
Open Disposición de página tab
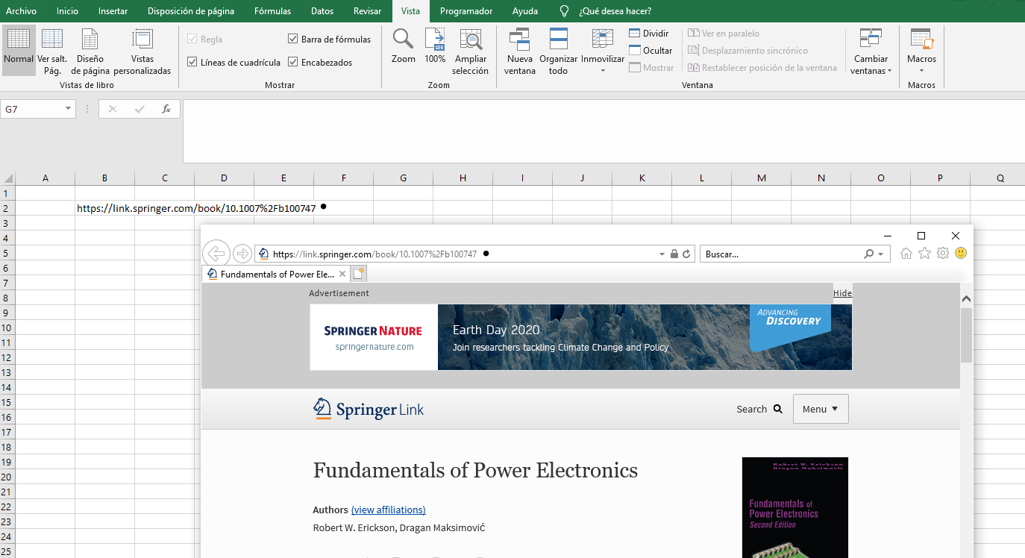pos(191,11)
